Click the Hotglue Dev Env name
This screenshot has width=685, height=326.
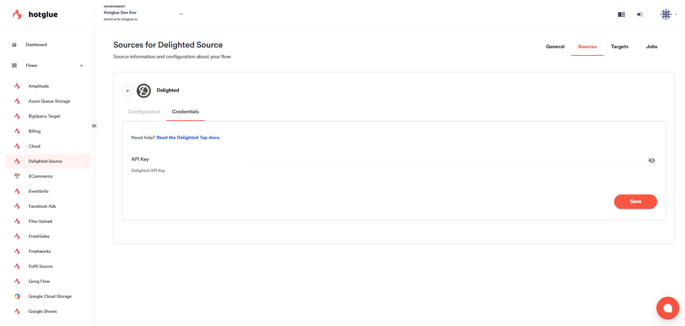tap(120, 13)
